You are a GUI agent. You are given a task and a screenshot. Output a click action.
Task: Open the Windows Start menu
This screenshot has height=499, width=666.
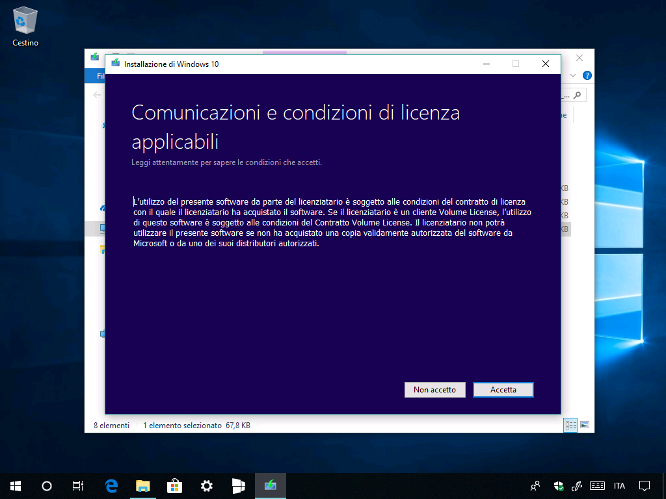click(x=16, y=486)
